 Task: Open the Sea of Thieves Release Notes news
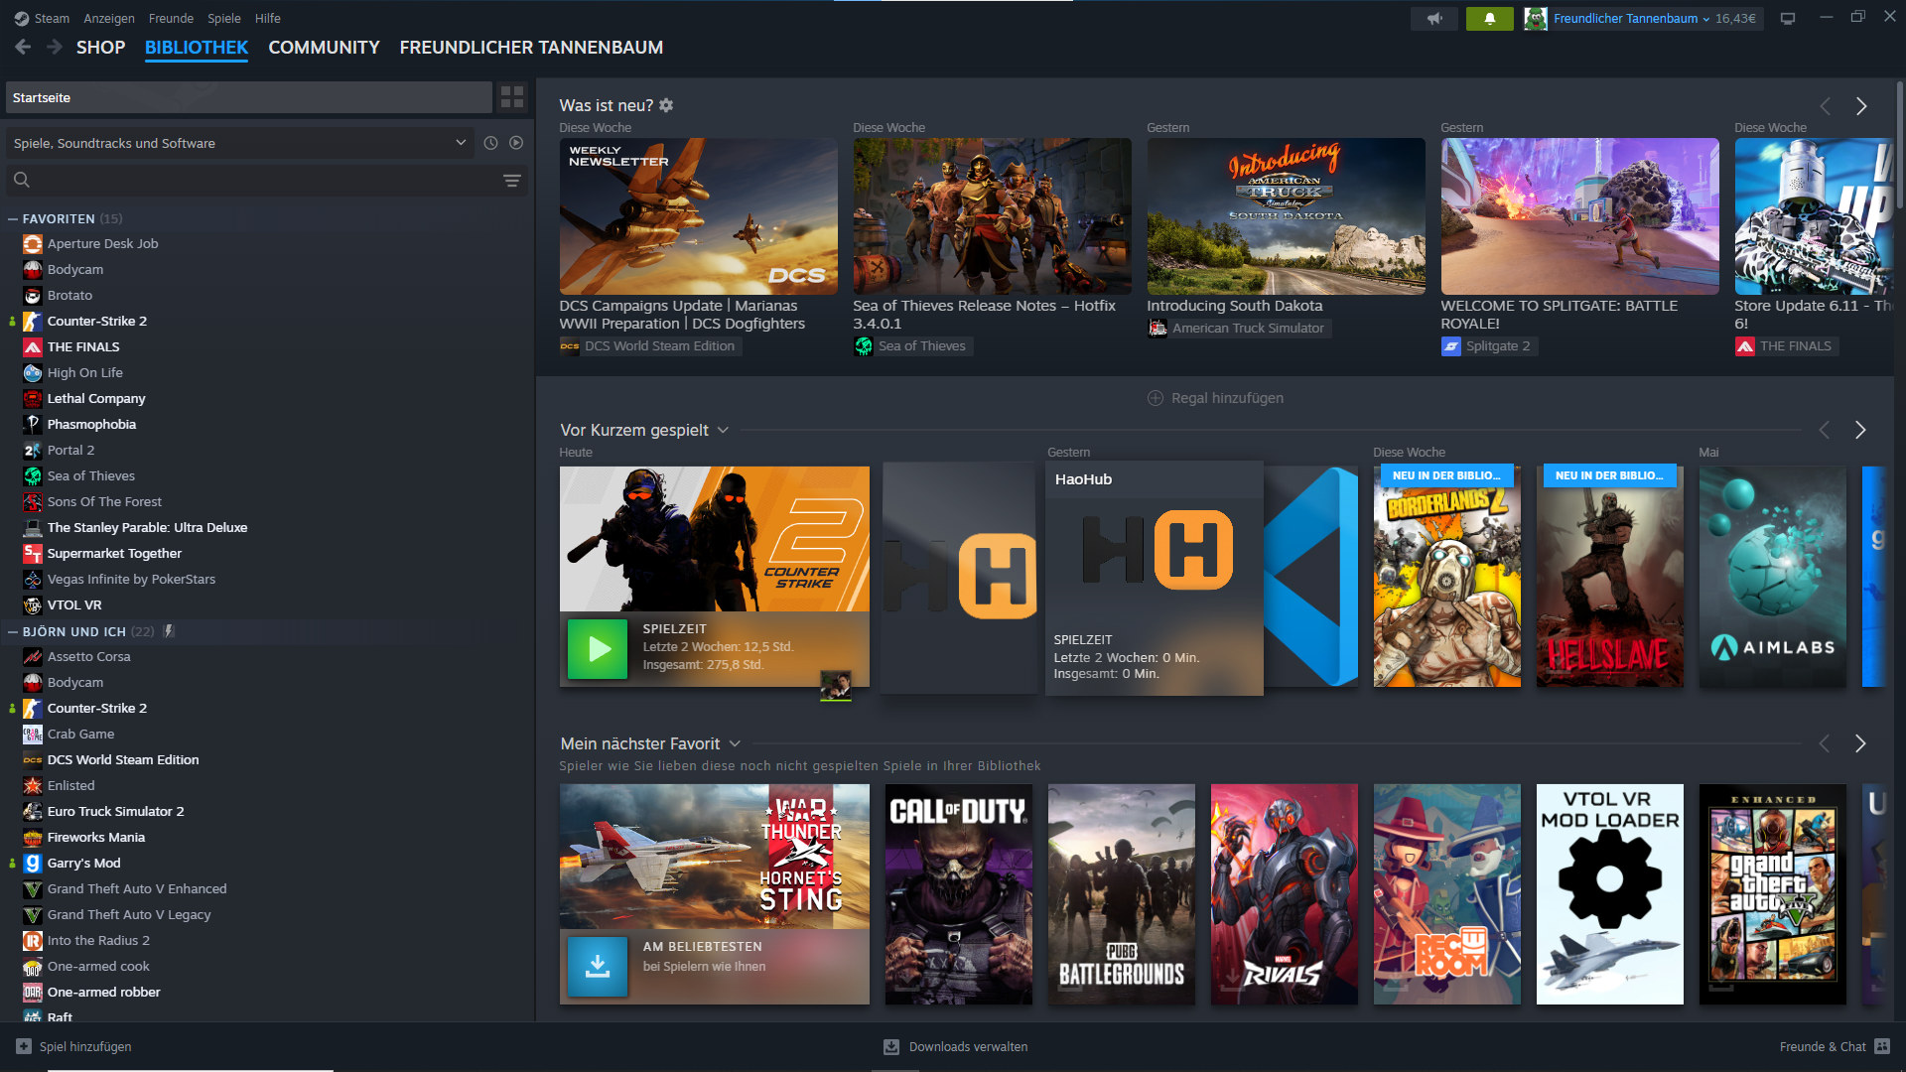992,216
